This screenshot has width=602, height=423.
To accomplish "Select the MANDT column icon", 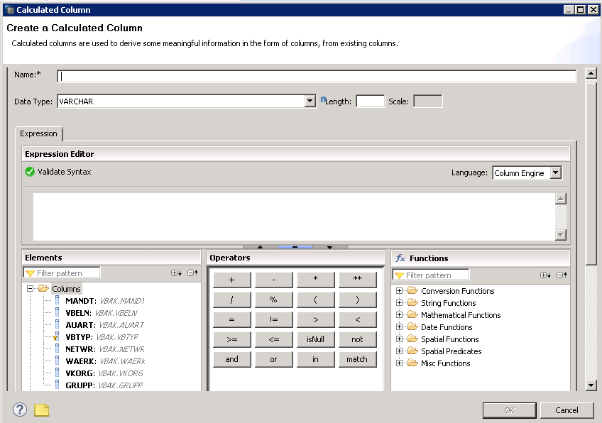I will [58, 300].
